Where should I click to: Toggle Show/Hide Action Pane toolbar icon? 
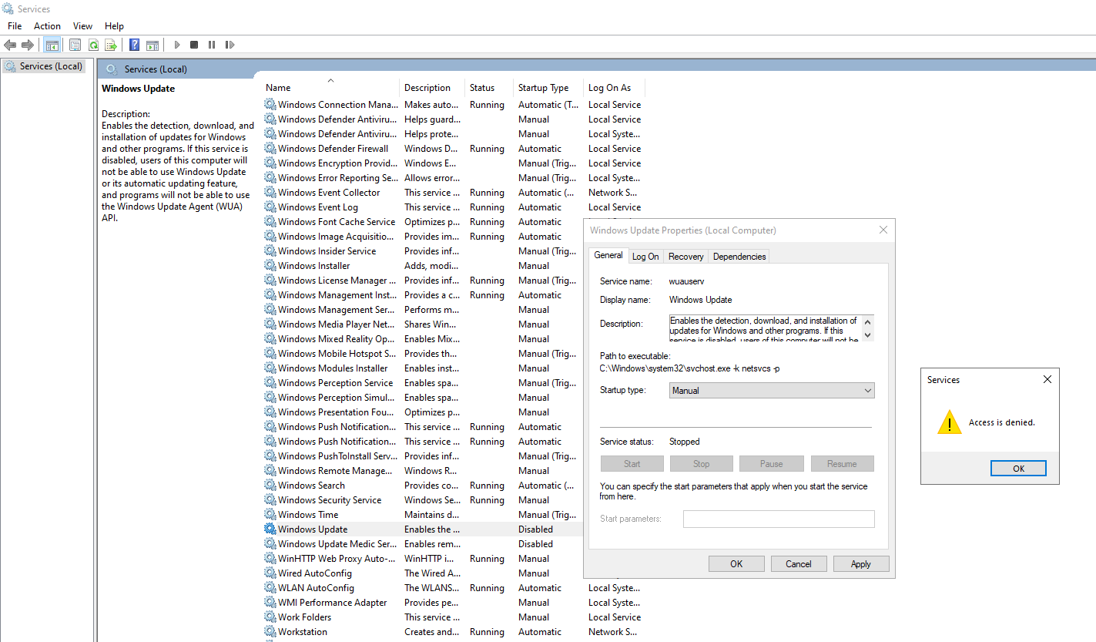[x=153, y=45]
